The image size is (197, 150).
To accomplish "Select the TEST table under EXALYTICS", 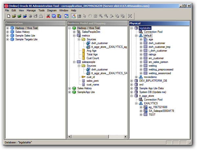I will click(x=152, y=115).
